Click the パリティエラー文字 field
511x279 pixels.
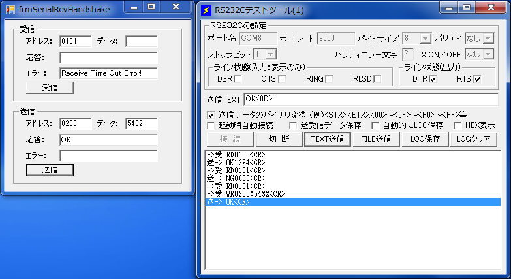pyautogui.click(x=408, y=54)
